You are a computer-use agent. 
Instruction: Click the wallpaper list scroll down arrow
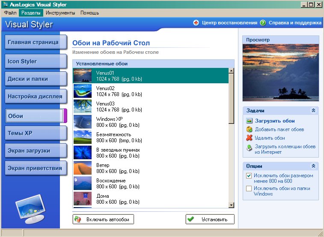(231, 205)
